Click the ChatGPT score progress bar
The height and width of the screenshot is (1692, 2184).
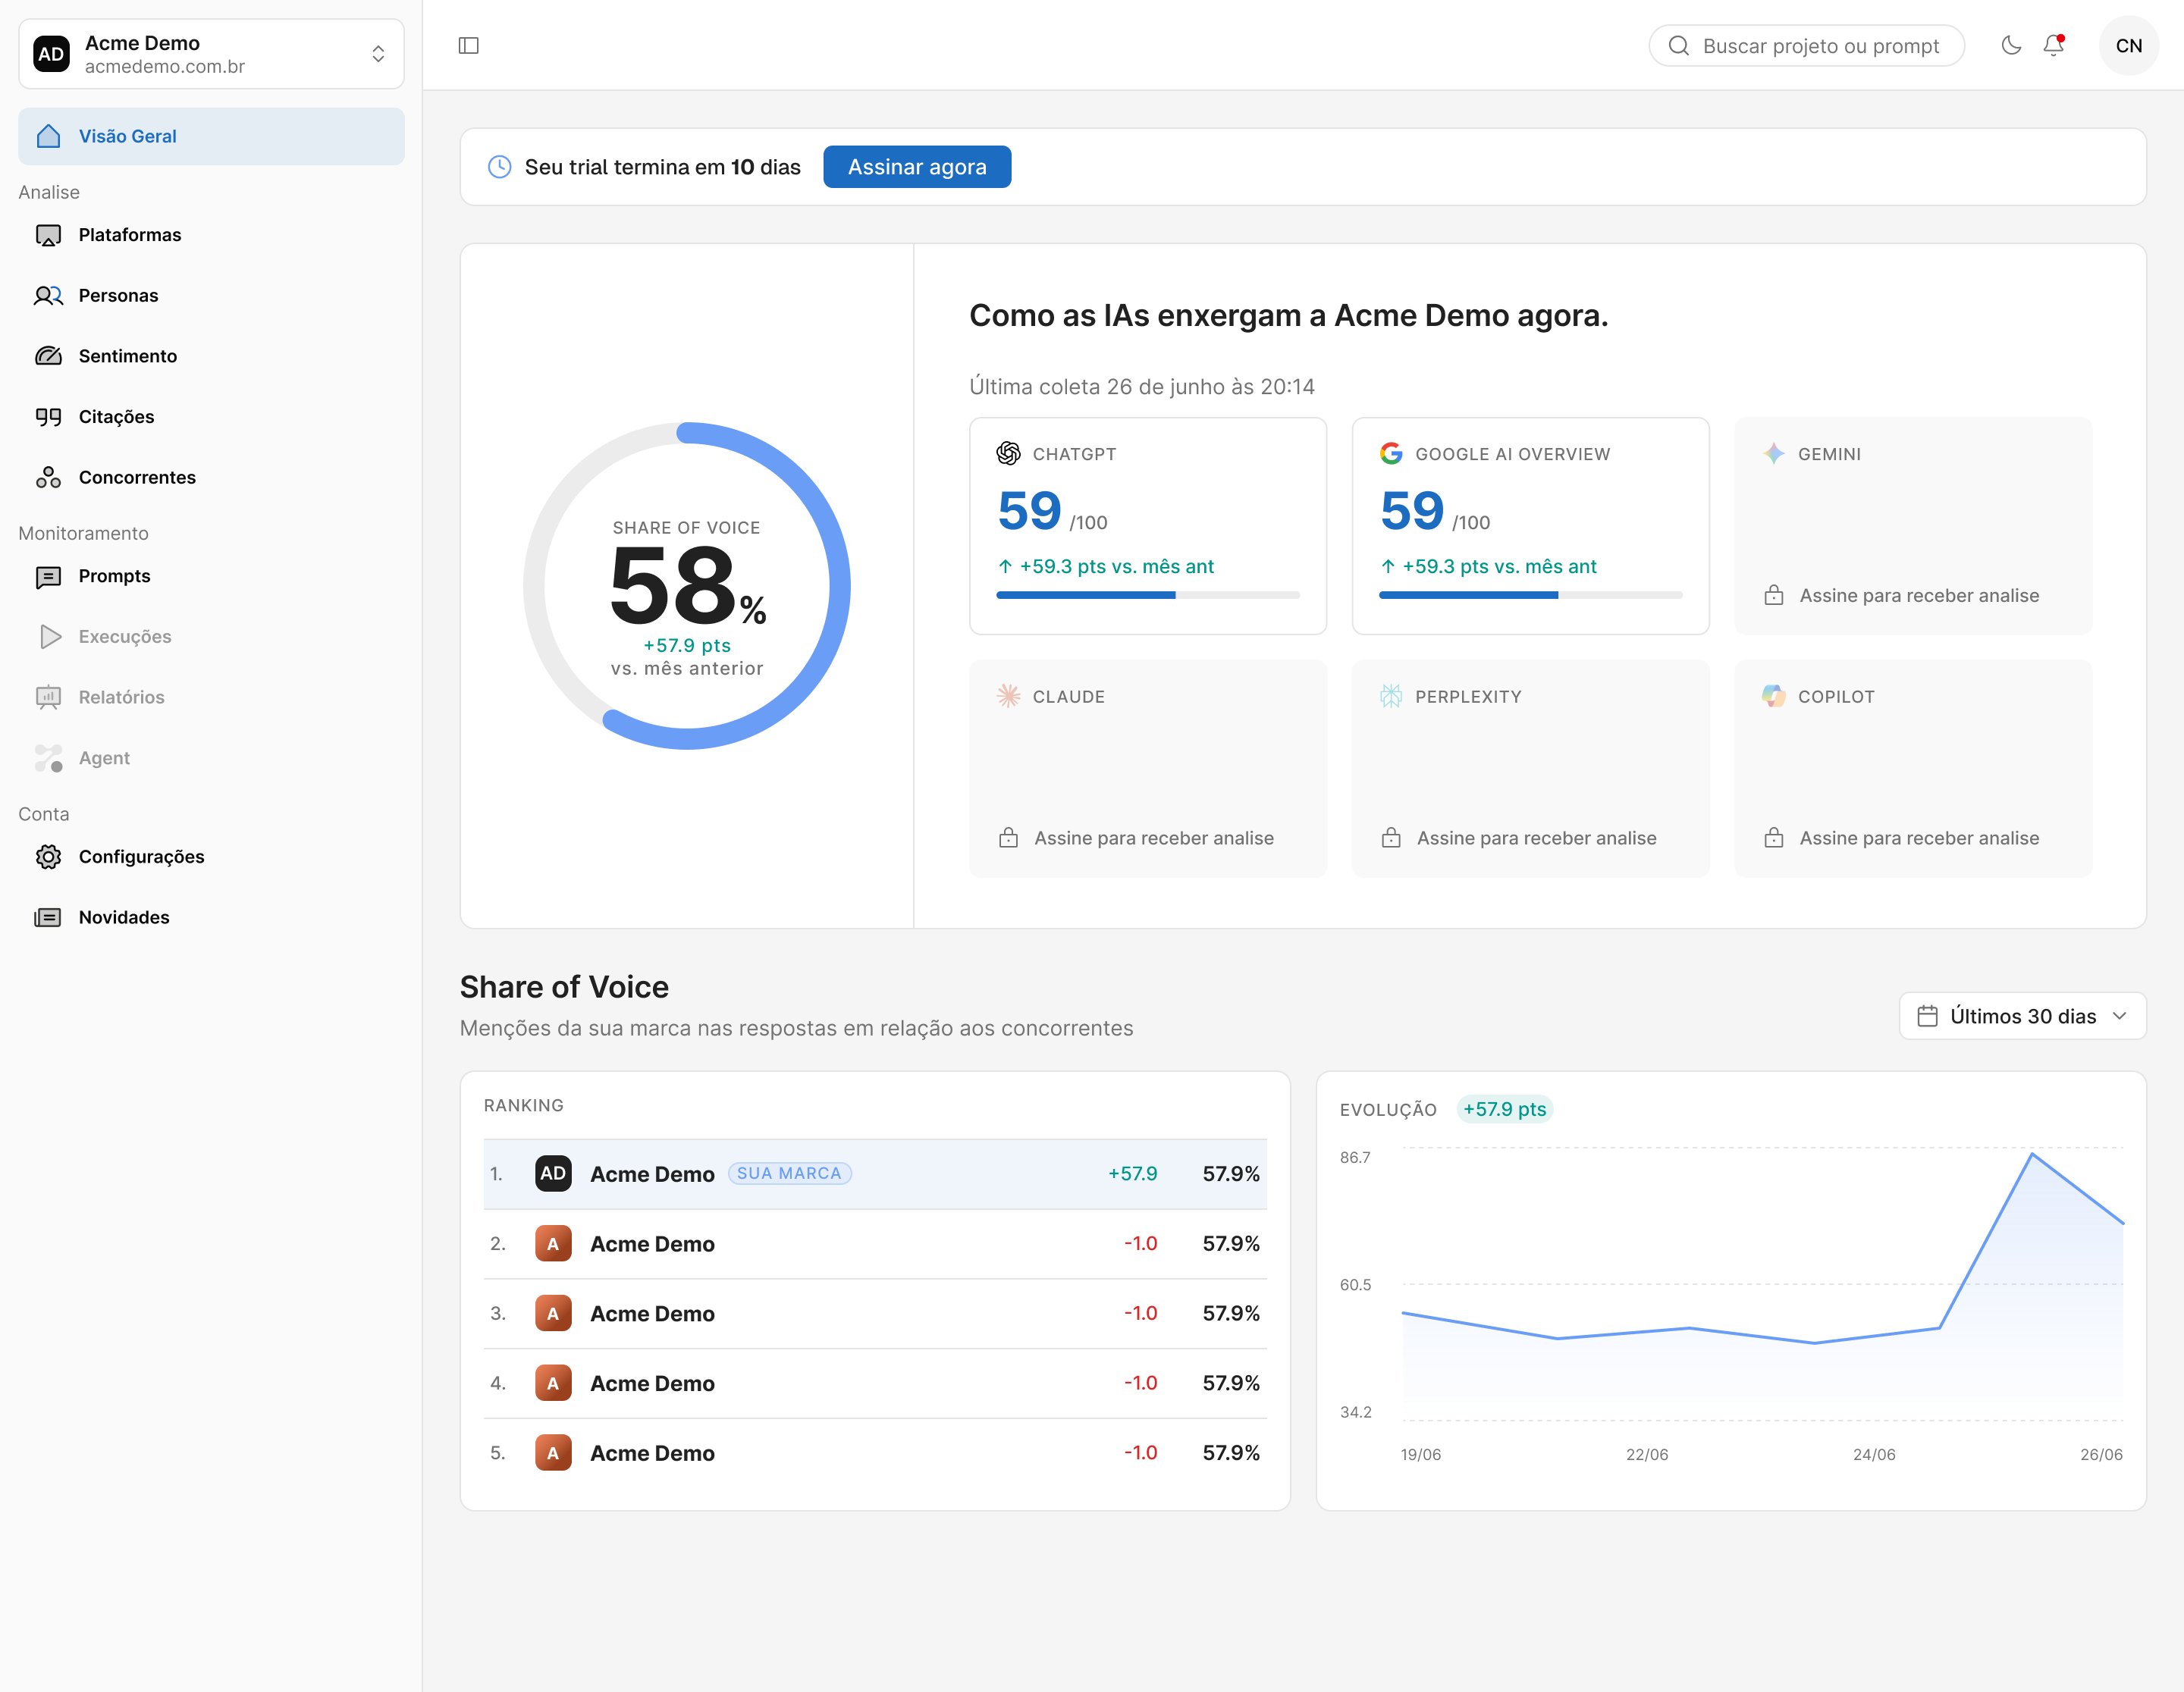point(1147,596)
